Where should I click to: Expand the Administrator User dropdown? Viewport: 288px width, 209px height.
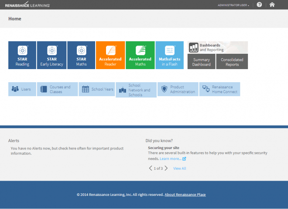(x=233, y=5)
